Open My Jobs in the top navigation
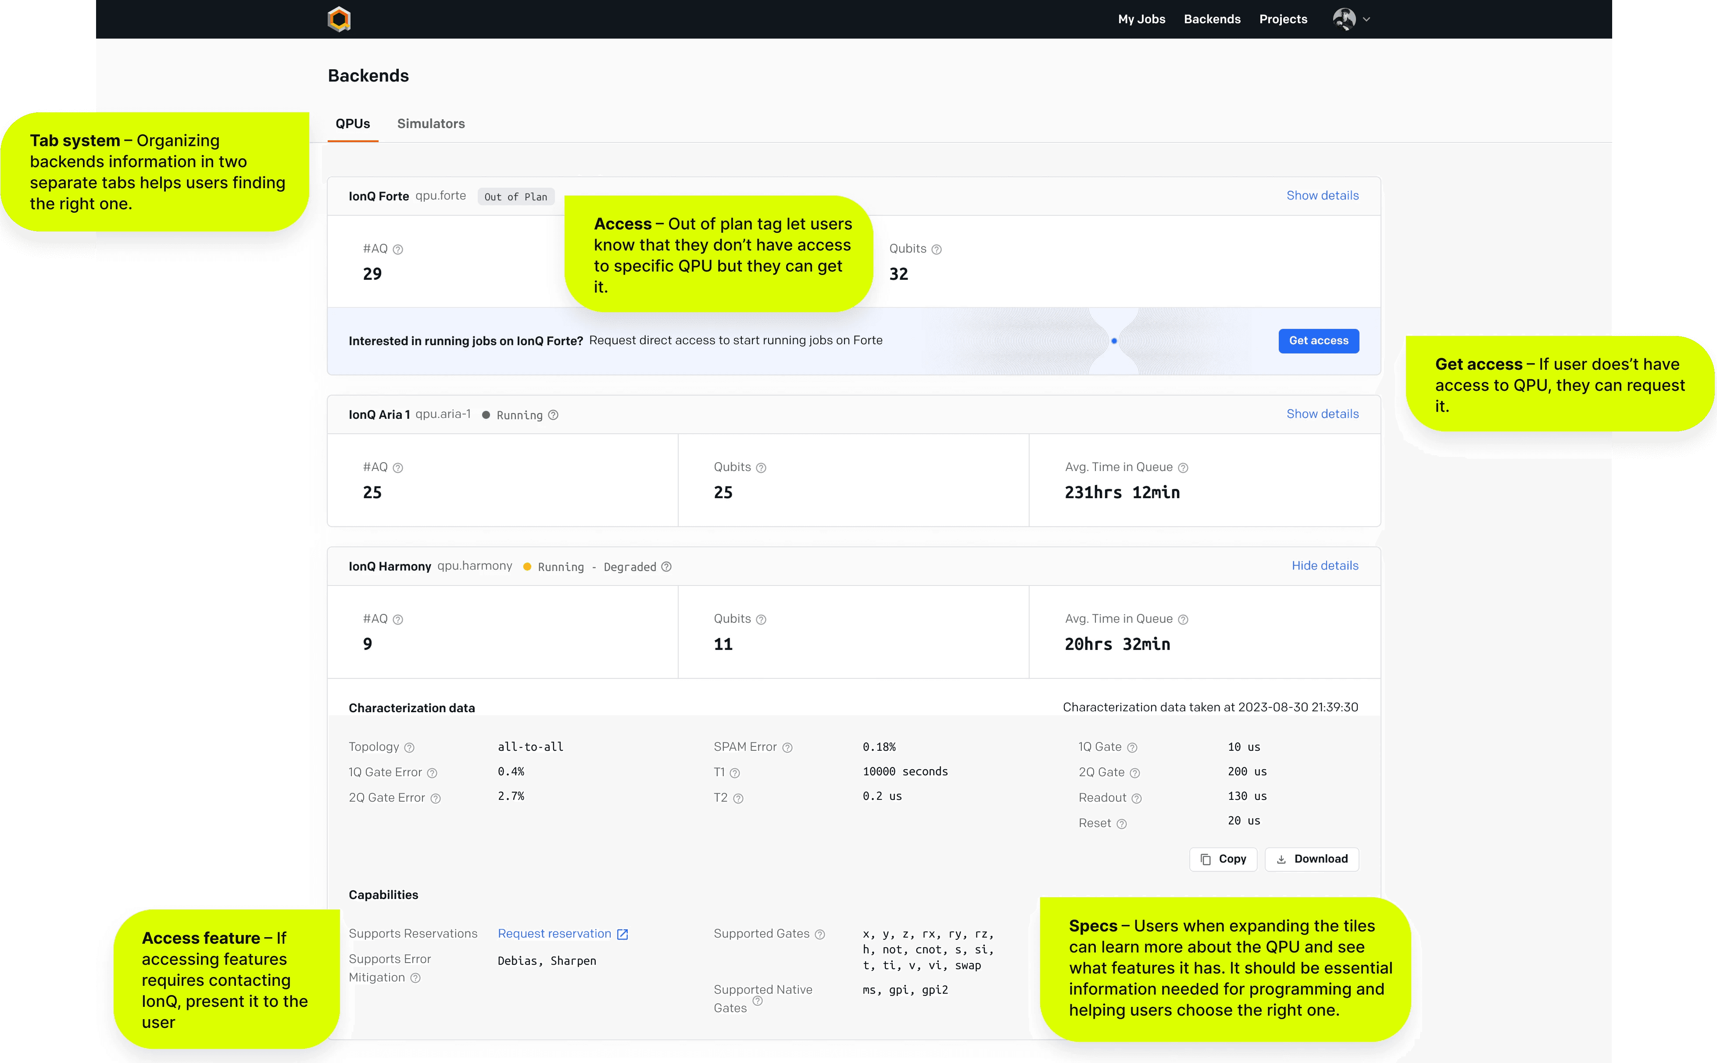Viewport: 1717px width, 1063px height. [x=1142, y=19]
